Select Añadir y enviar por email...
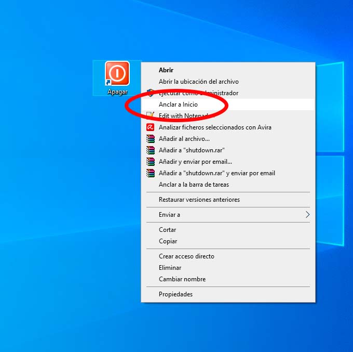 click(x=228, y=162)
